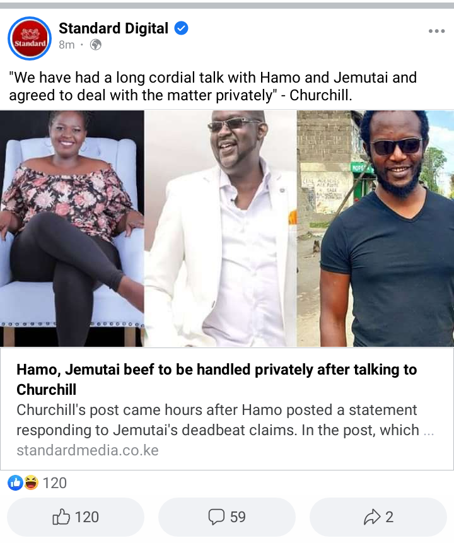Share the post using the arrow button

(378, 517)
